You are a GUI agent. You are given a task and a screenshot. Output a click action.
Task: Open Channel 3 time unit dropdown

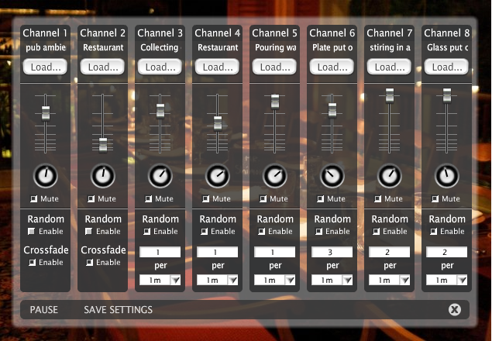[160, 280]
